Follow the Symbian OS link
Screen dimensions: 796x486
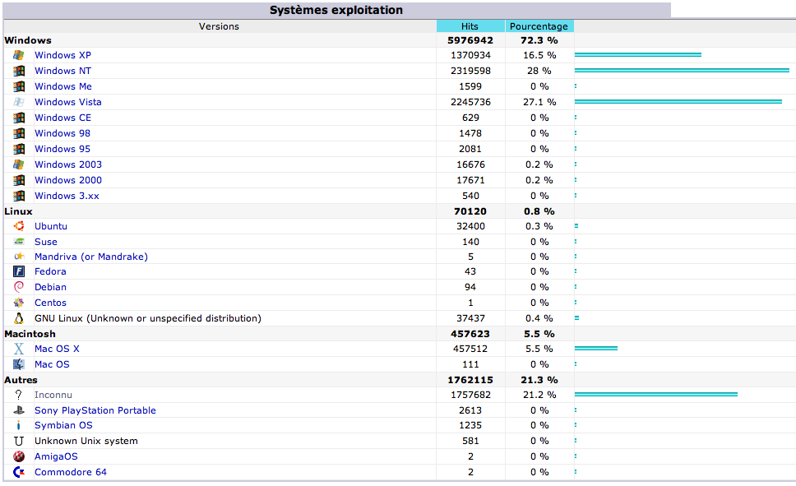(63, 425)
